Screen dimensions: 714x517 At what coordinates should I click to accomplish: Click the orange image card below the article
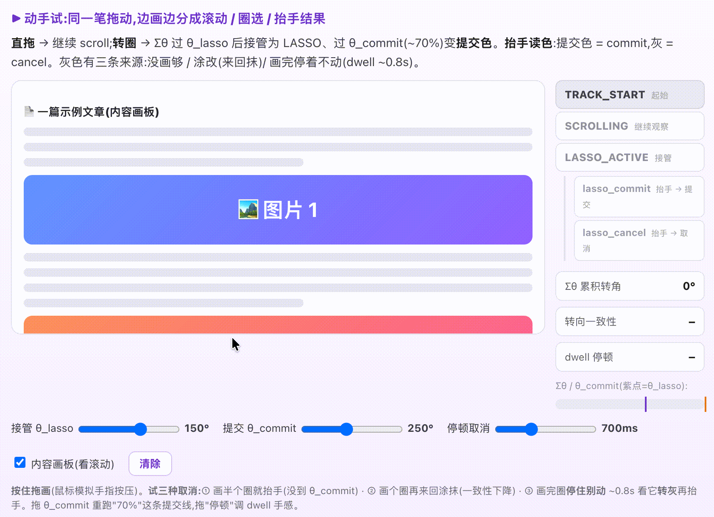278,325
